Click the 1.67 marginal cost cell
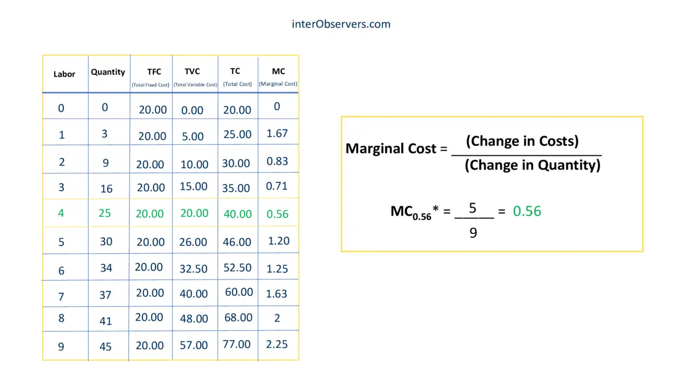 point(277,133)
